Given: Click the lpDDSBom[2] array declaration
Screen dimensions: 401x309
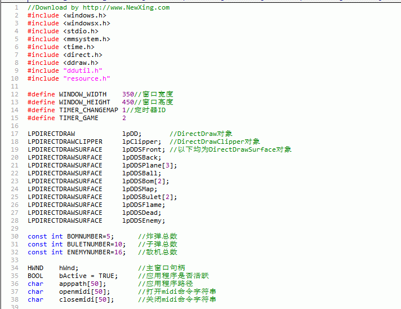Looking at the screenshot, I should pyautogui.click(x=145, y=182).
